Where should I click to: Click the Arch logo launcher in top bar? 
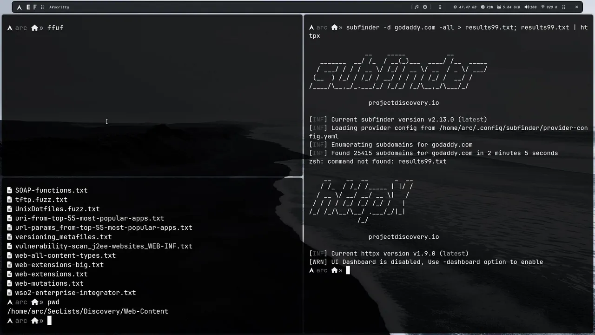[x=19, y=7]
